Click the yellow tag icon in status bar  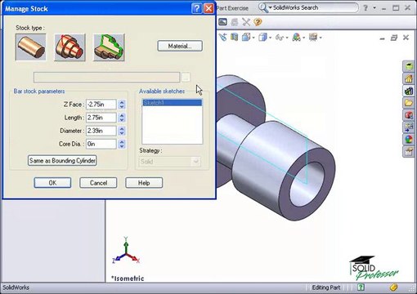coord(393,287)
